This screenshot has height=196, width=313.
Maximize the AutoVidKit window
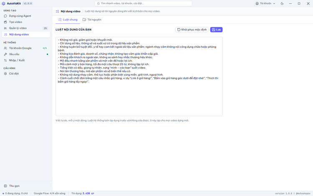coord(299,3)
